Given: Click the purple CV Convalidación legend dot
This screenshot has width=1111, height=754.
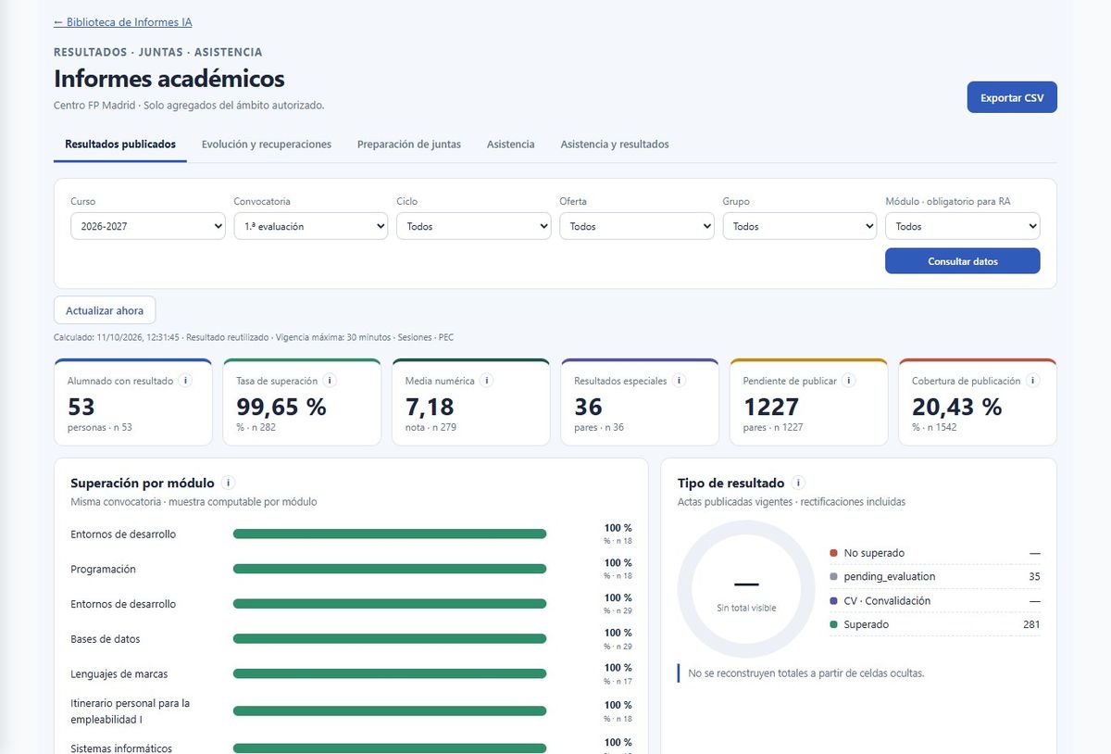Looking at the screenshot, I should (834, 601).
